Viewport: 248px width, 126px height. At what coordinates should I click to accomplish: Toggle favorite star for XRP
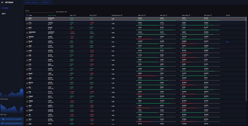pos(27,60)
